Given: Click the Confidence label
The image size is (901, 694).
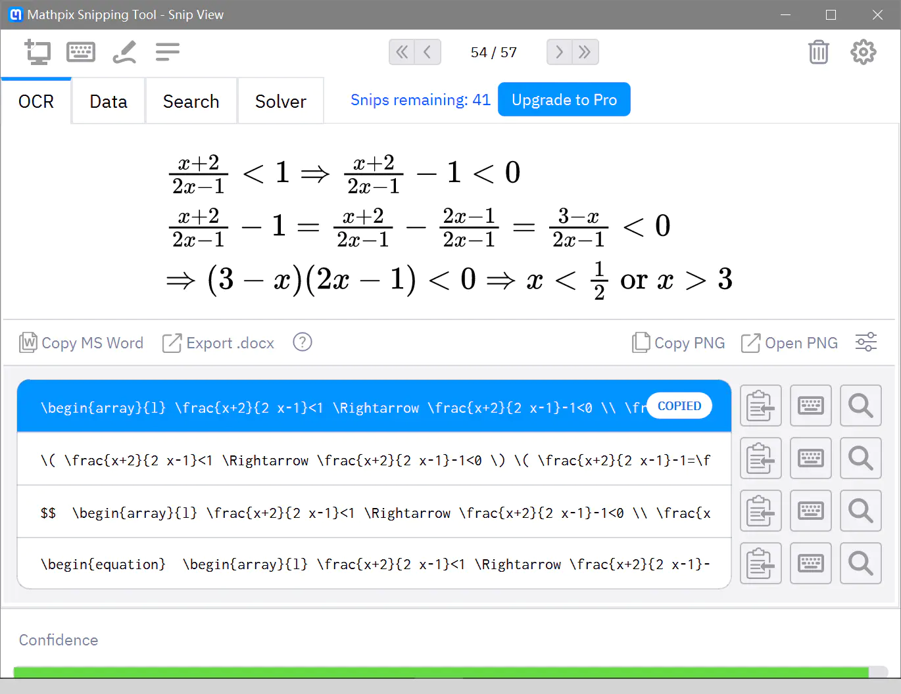Looking at the screenshot, I should (x=59, y=640).
